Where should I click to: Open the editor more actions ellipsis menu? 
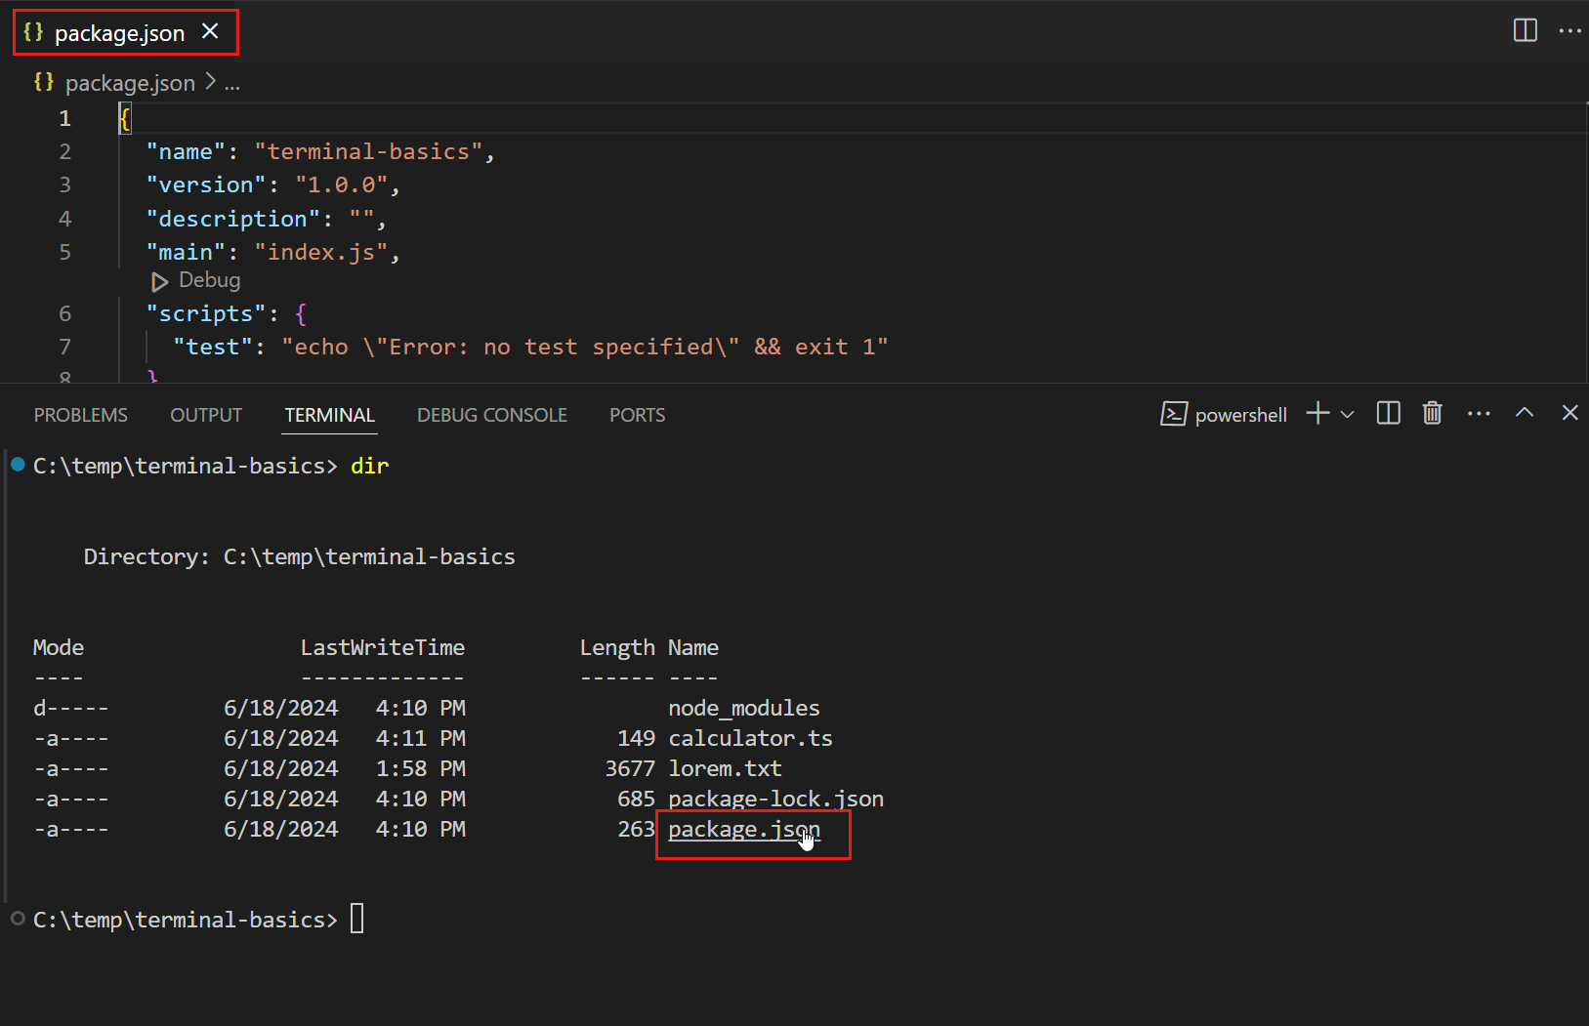[x=1570, y=30]
